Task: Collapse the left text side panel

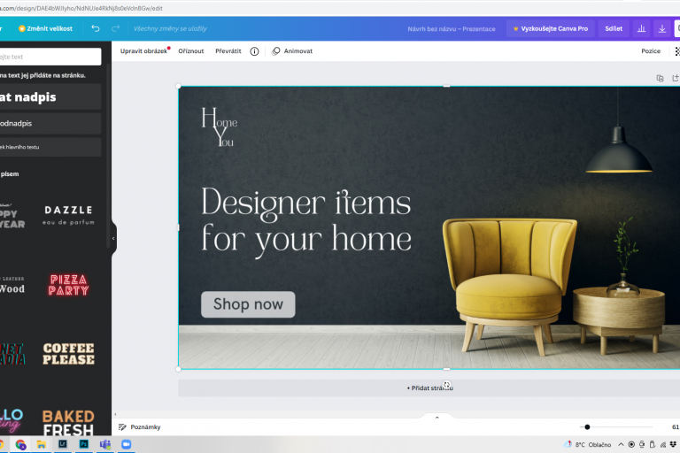Action: pos(113,238)
